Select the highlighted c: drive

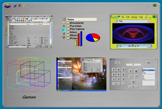coord(64,30)
